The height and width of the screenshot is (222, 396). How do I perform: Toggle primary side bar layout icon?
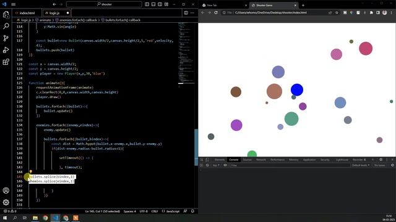point(147,4)
